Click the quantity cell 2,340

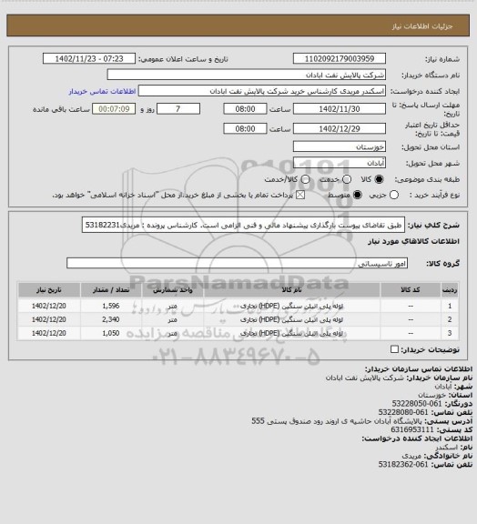click(111, 319)
